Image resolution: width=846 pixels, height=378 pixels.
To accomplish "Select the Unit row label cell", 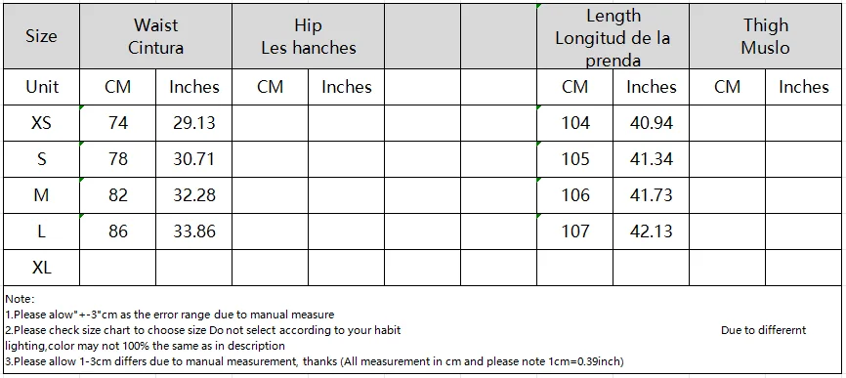I will coord(42,87).
